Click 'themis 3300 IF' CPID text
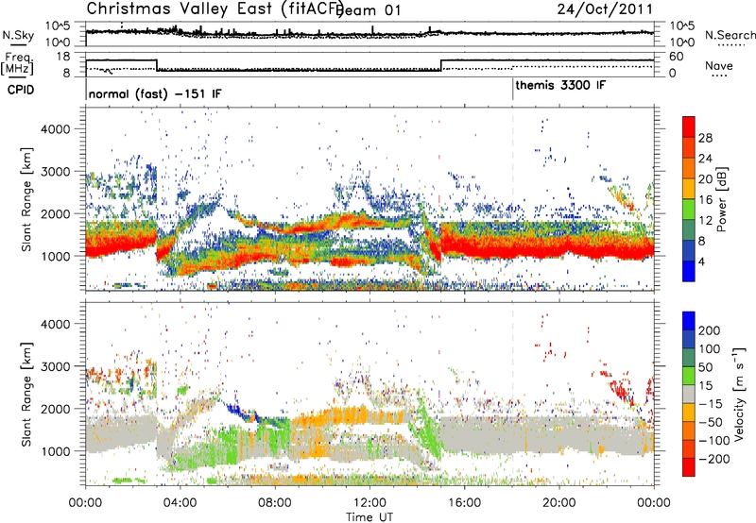The width and height of the screenshot is (756, 523). tap(560, 85)
